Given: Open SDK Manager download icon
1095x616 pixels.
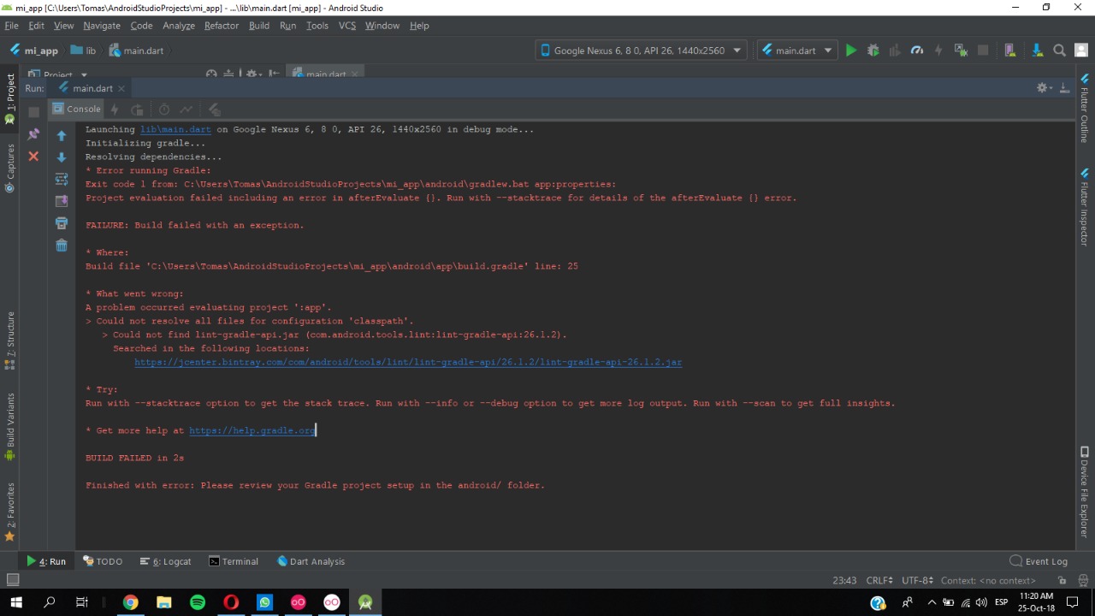Looking at the screenshot, I should pyautogui.click(x=1037, y=50).
